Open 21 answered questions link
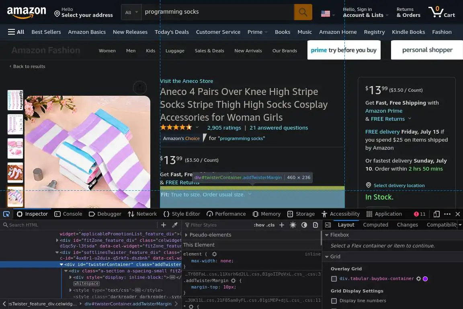 (x=279, y=128)
